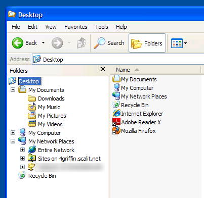
Task: Select Desktop in the folder tree
Action: (30, 81)
